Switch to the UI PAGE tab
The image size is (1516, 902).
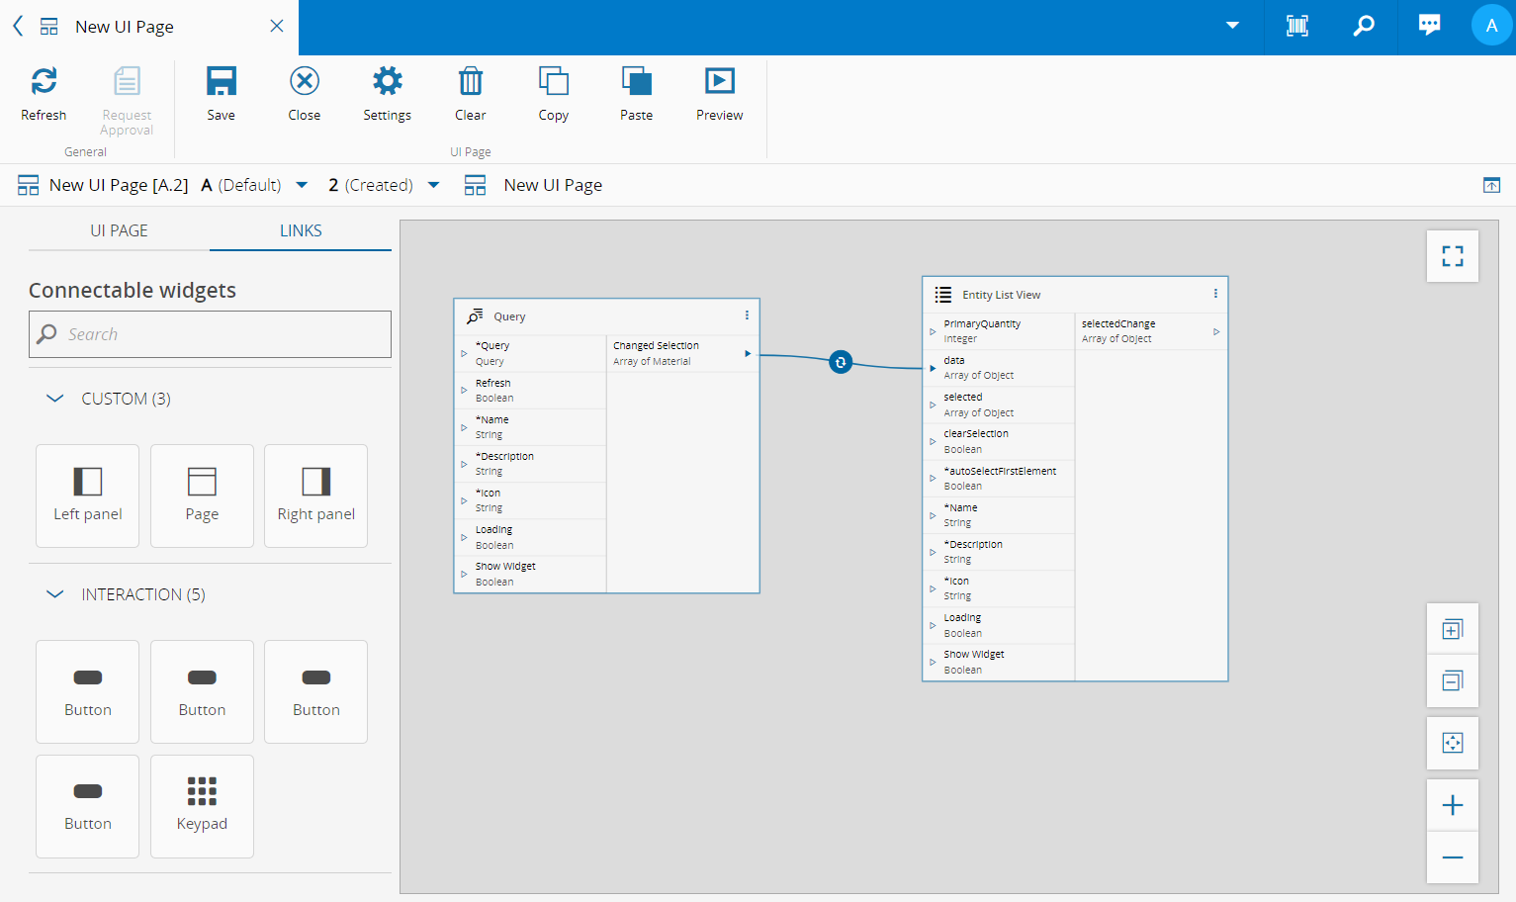[x=119, y=230]
